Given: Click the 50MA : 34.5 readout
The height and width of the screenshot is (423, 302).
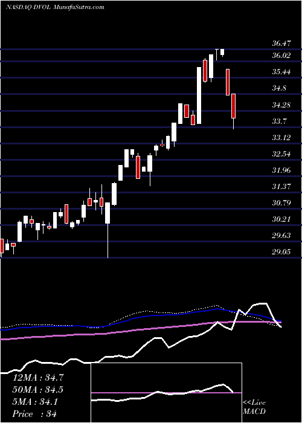Looking at the screenshot, I should tap(38, 390).
